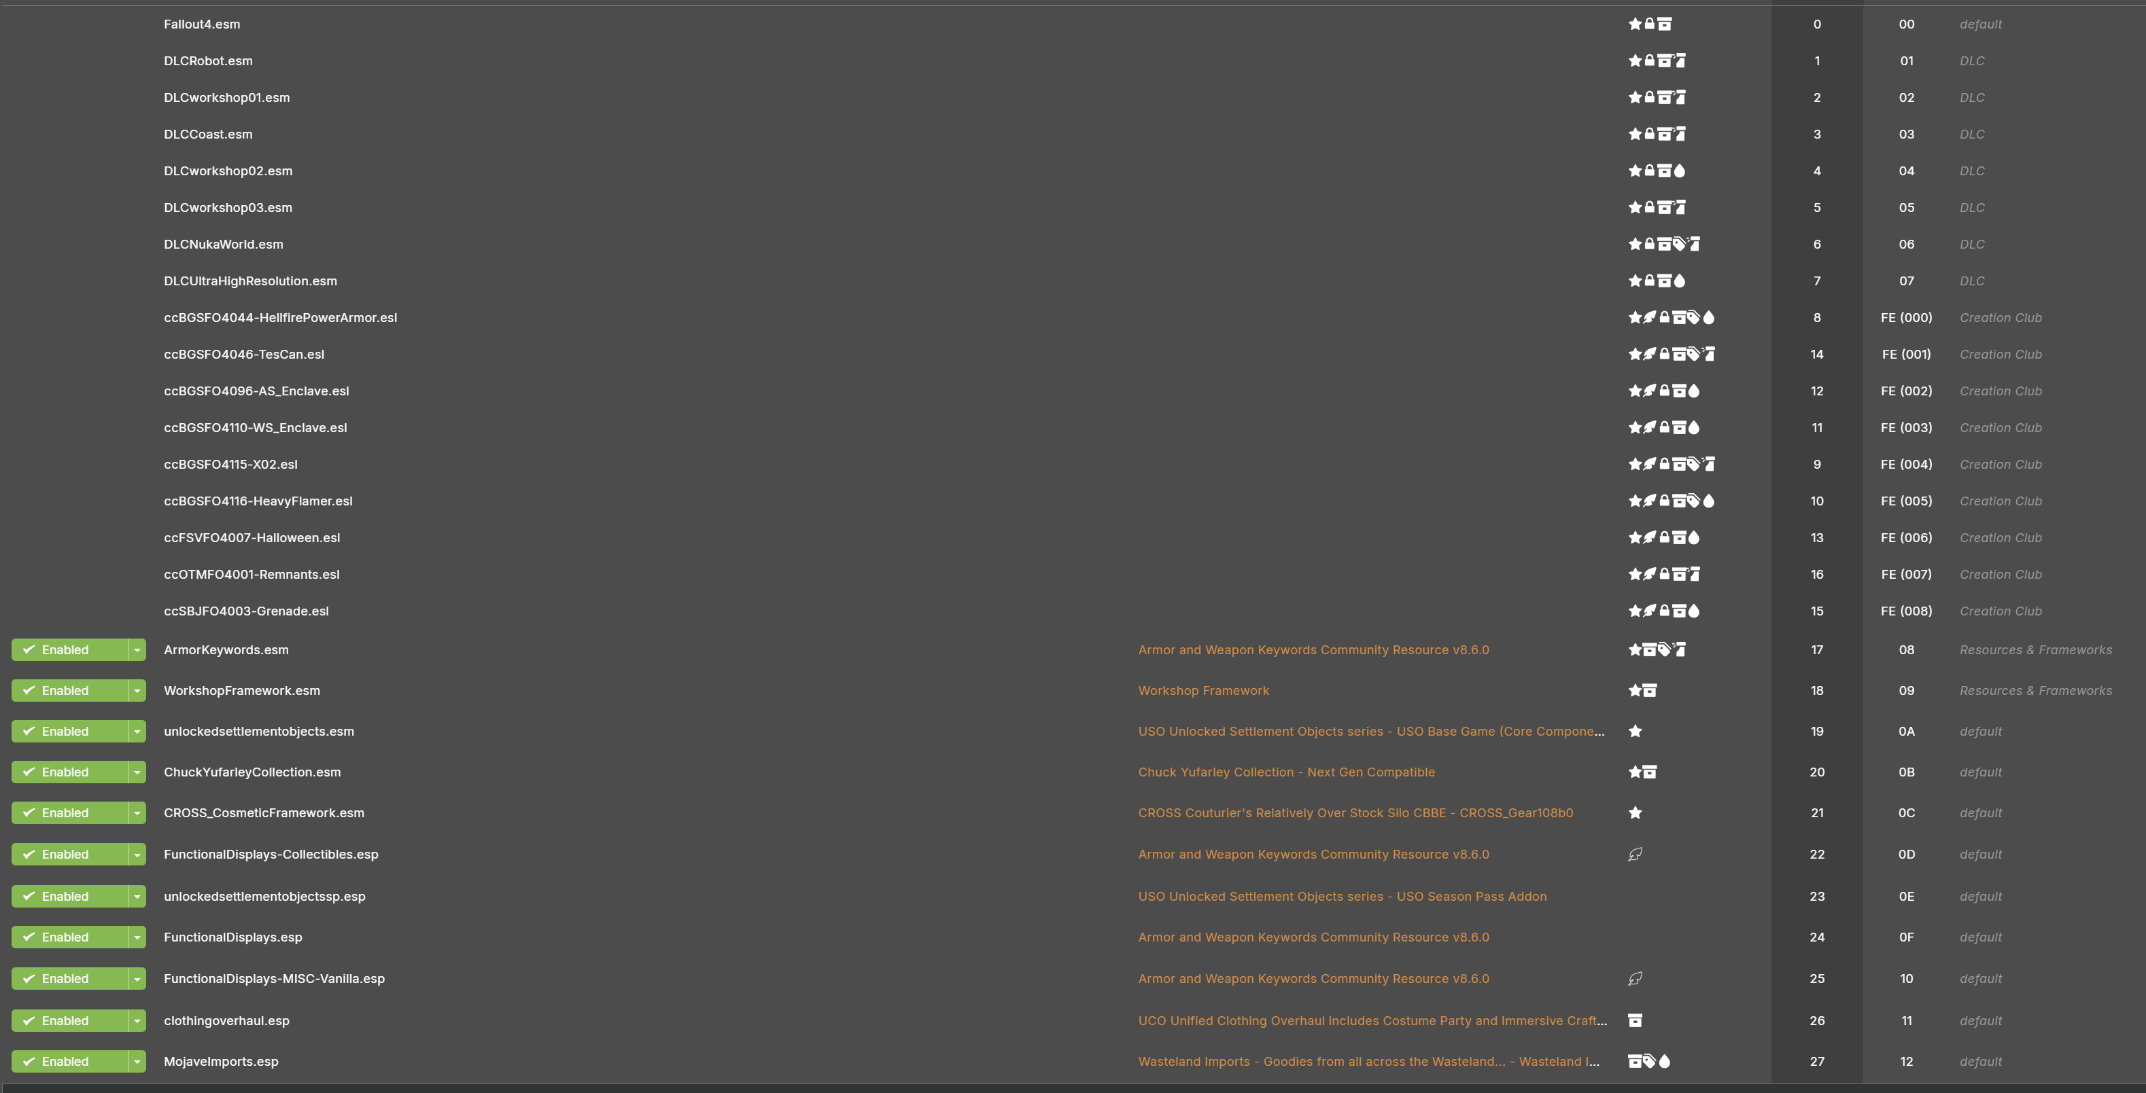Open the status dropdown arrow for unlockedsettlementobjectssp.esp
The image size is (2146, 1093).
tap(137, 896)
